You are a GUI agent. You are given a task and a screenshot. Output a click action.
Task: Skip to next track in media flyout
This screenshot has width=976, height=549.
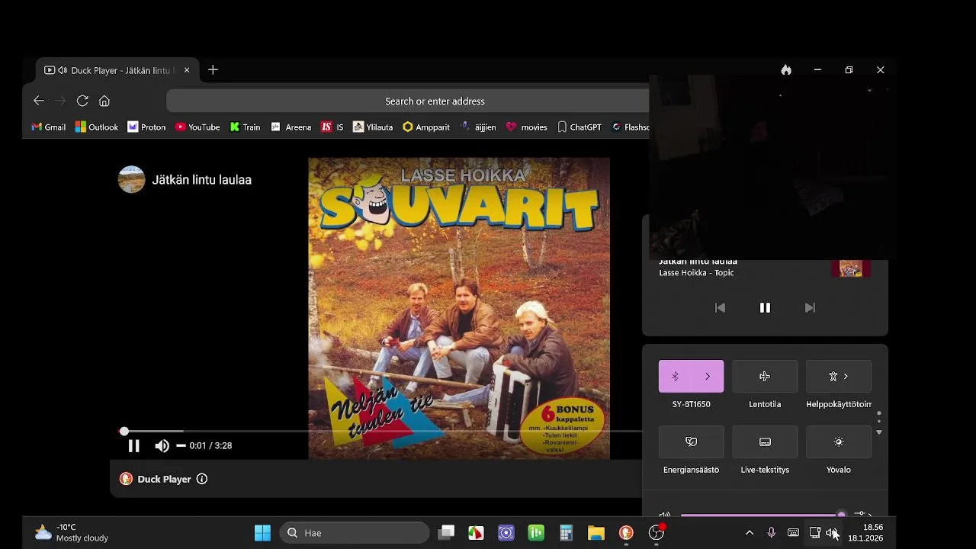pos(810,307)
